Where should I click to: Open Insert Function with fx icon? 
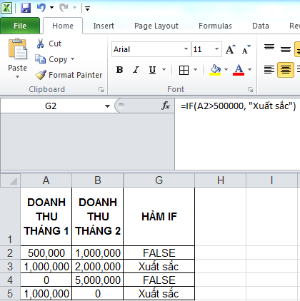(166, 106)
